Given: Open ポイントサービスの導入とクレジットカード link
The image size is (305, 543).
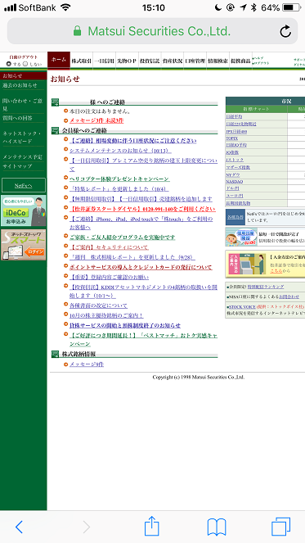Looking at the screenshot, I should tap(141, 267).
